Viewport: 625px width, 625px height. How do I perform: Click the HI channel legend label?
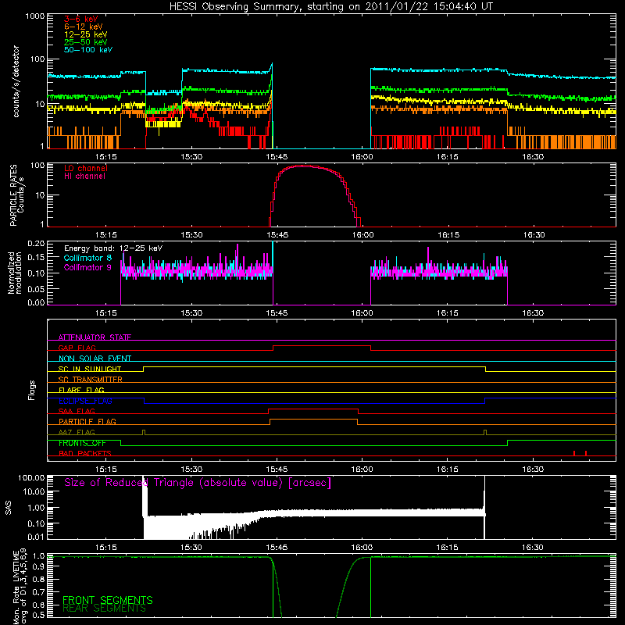point(84,177)
